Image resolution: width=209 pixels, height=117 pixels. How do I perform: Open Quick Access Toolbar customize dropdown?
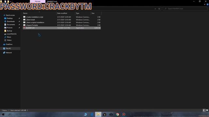click(x=11, y=2)
